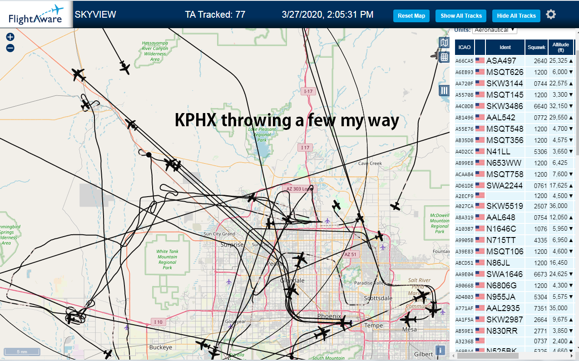Select the MSQT145 ident cell
The height and width of the screenshot is (361, 579).
505,94
